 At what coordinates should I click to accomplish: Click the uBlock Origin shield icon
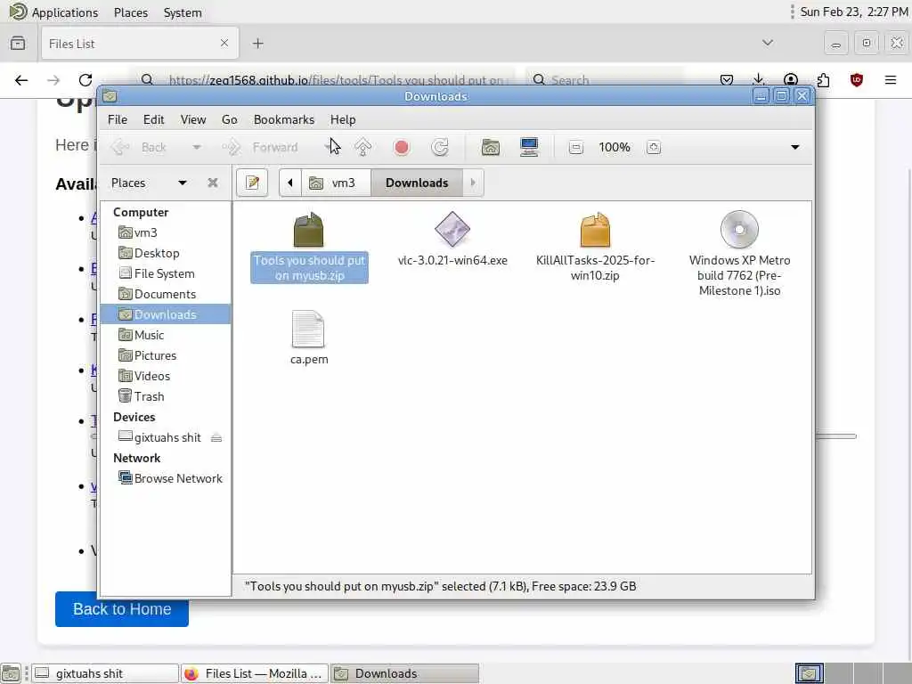pos(856,80)
